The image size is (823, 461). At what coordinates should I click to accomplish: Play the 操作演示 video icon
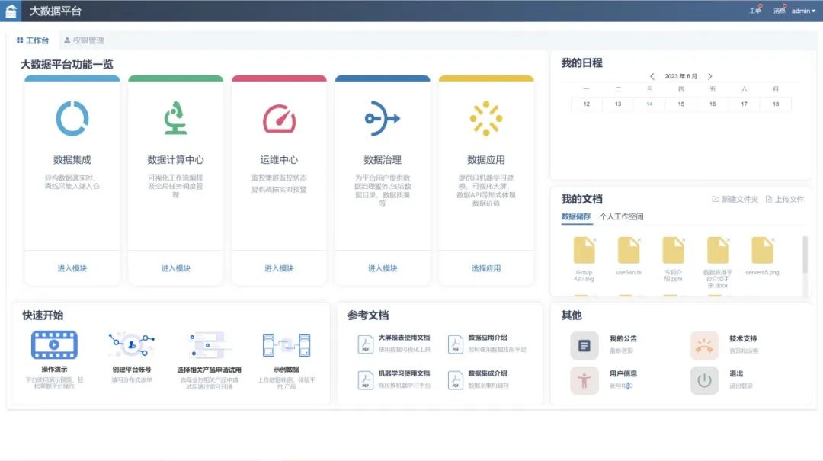point(54,345)
